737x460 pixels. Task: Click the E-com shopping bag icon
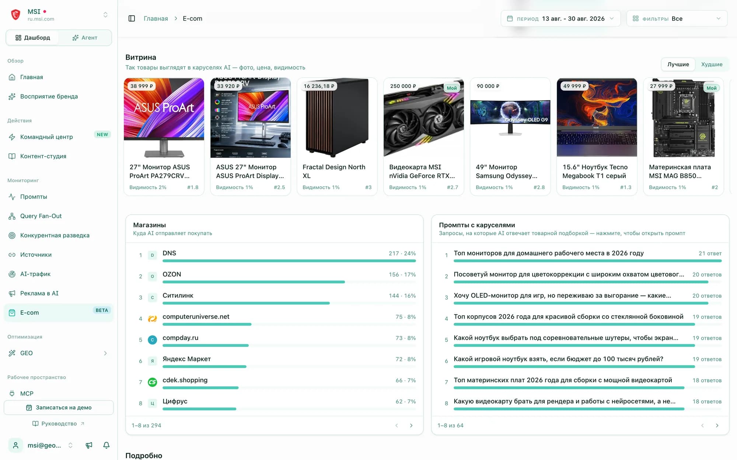(x=12, y=313)
